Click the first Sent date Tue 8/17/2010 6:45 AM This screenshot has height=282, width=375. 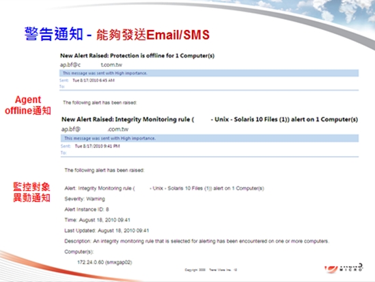[x=94, y=81]
